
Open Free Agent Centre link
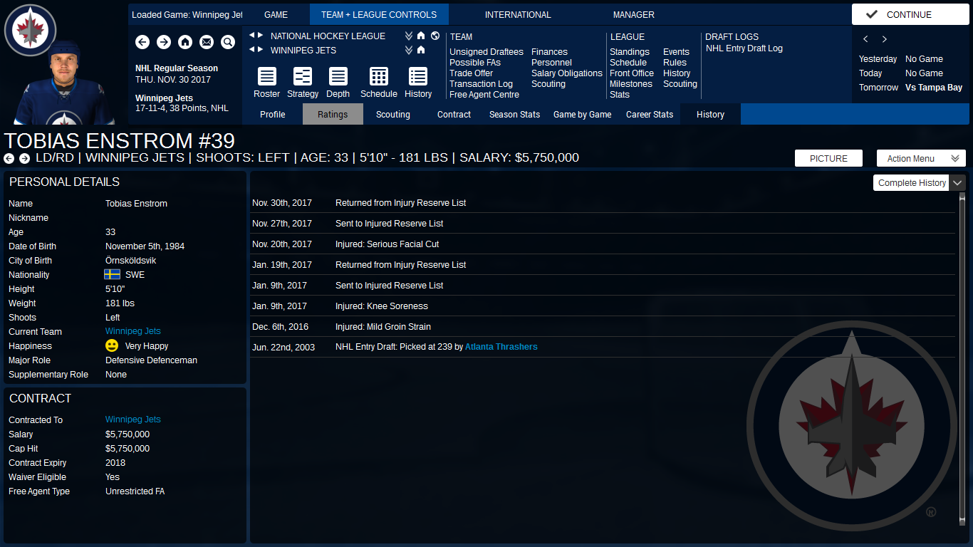484,95
